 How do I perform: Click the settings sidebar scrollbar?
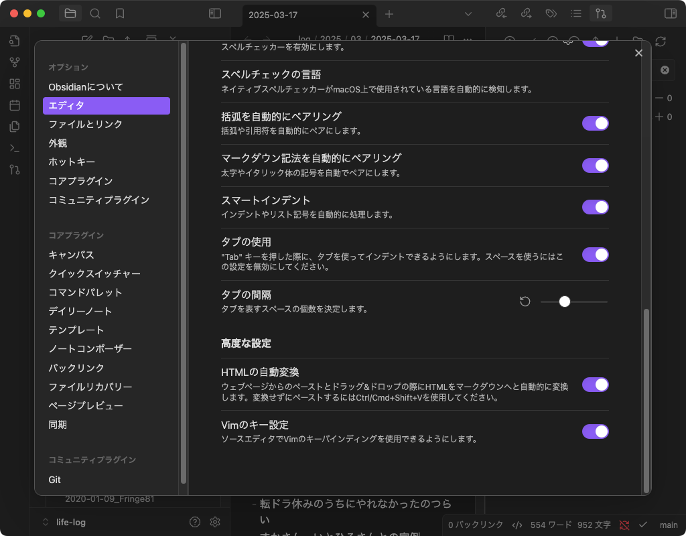point(184,263)
